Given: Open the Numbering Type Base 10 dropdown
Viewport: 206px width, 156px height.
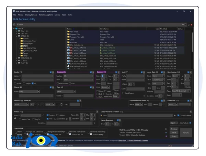Looking at the screenshot, I should click(x=181, y=91).
